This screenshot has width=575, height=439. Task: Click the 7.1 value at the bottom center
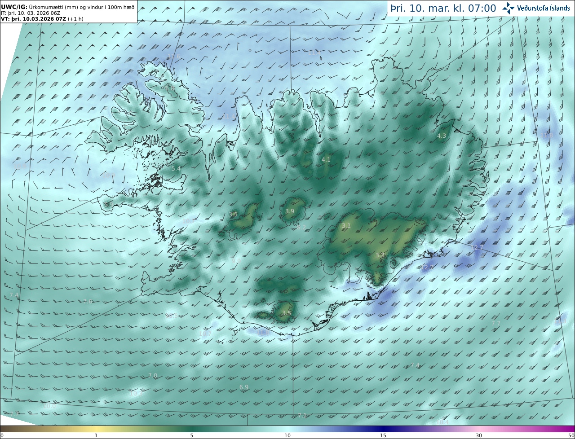(302, 415)
